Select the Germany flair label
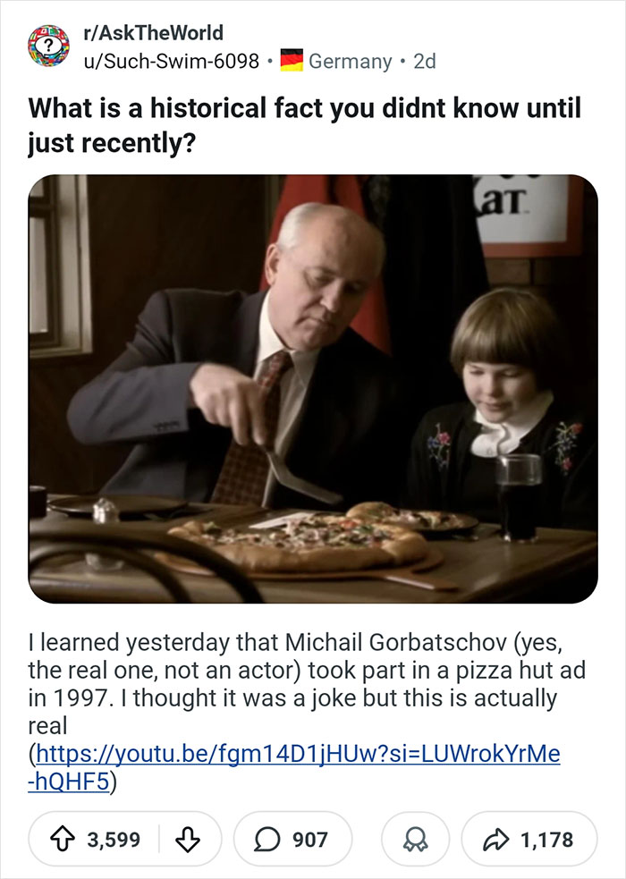The height and width of the screenshot is (879, 626). [x=350, y=61]
